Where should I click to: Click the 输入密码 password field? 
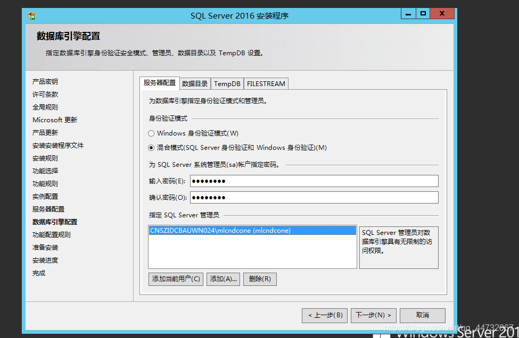click(x=314, y=181)
